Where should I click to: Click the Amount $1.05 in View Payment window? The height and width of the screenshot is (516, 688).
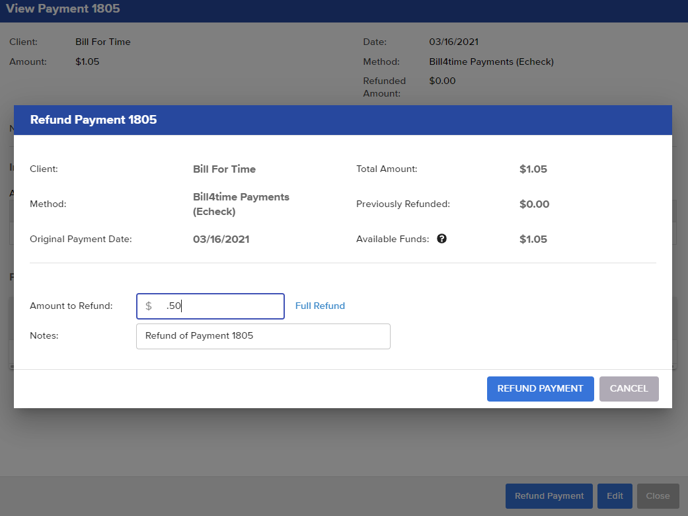click(87, 62)
